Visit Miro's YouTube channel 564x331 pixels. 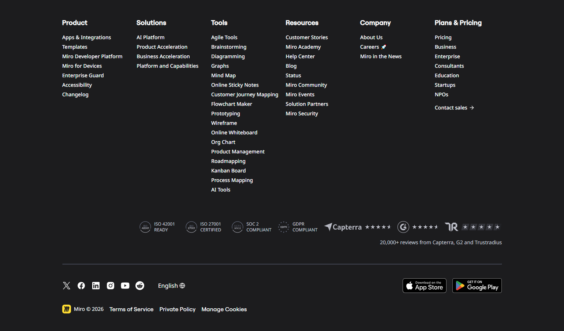tap(125, 286)
